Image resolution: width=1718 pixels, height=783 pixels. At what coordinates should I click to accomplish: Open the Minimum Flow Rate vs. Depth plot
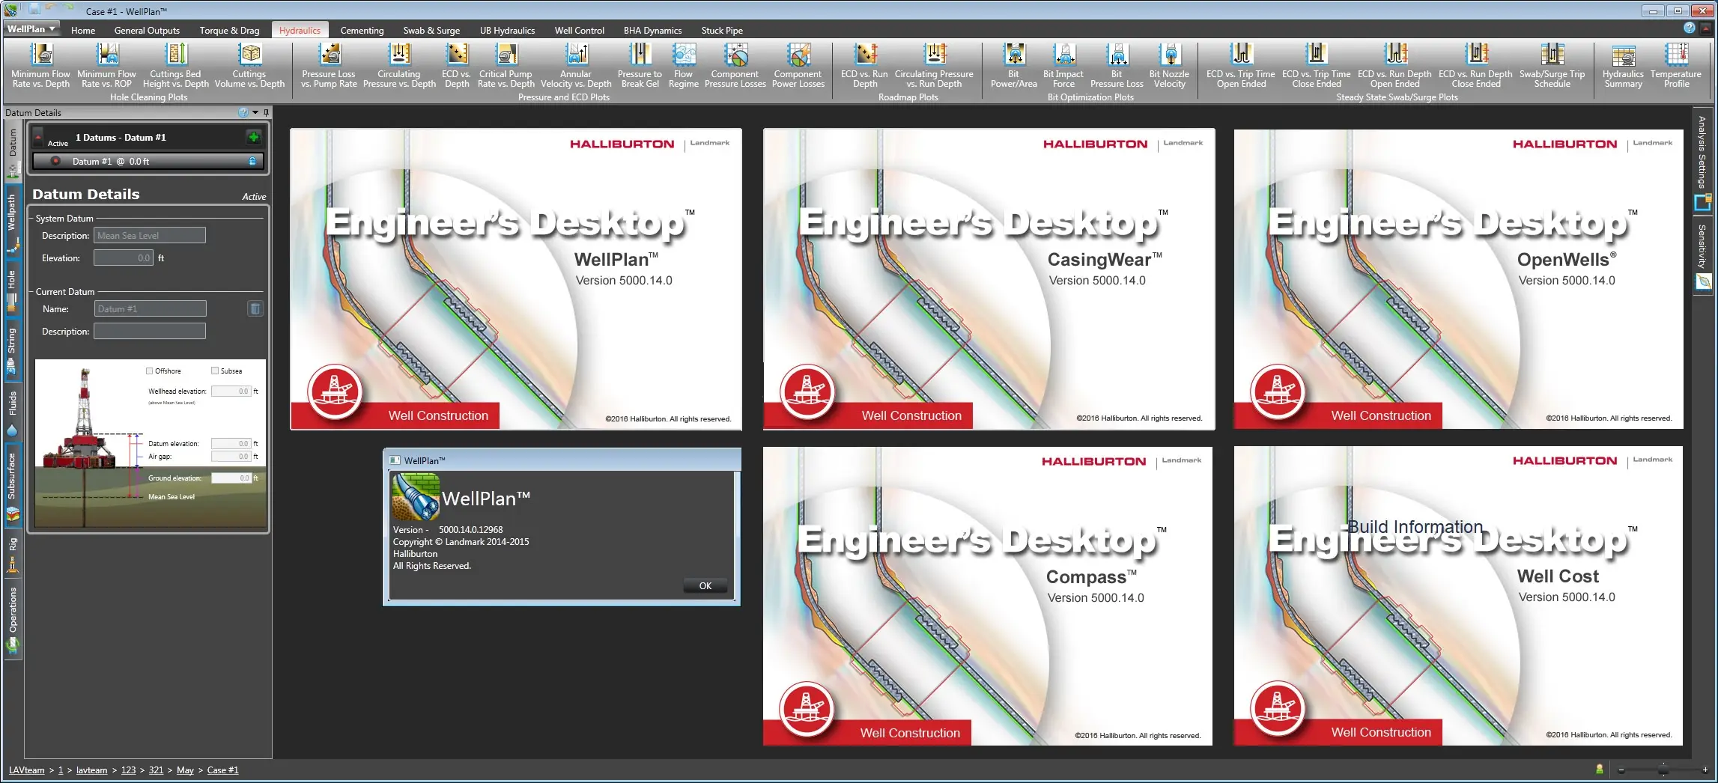(40, 66)
